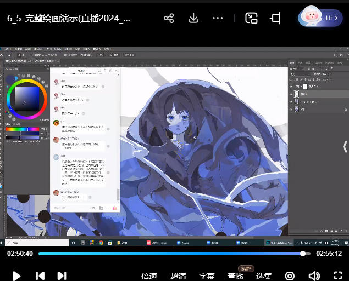
Task: Expand the side panel arrow on right edge
Action: point(345,146)
